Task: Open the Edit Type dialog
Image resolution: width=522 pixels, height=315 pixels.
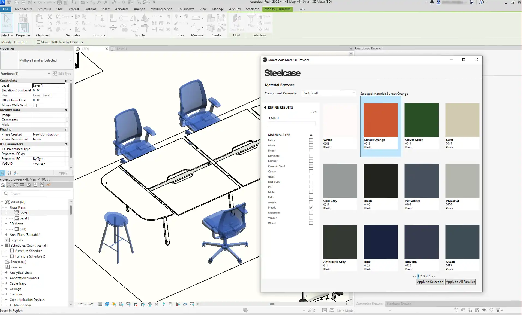Action: coord(62,74)
